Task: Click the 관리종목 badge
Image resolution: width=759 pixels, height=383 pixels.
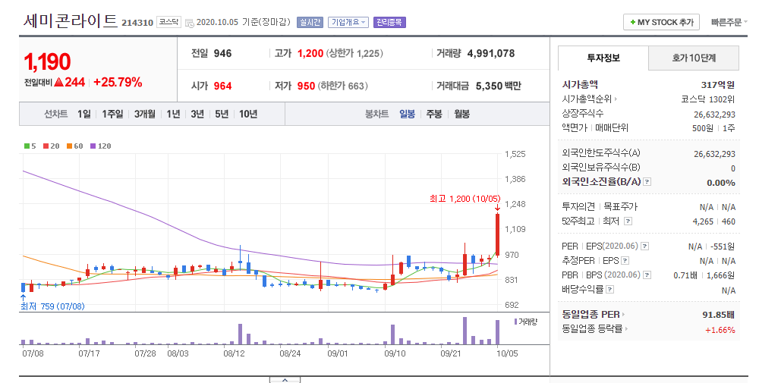Action: coord(389,22)
